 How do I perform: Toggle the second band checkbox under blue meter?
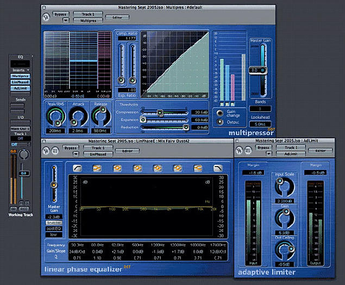click(x=227, y=104)
